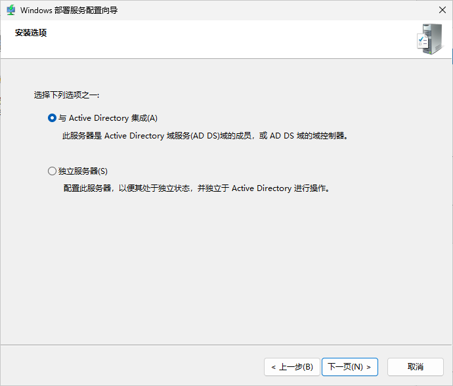Screen dimensions: 453x386
Task: Click the WDS wizard title bar icon
Action: click(x=11, y=10)
